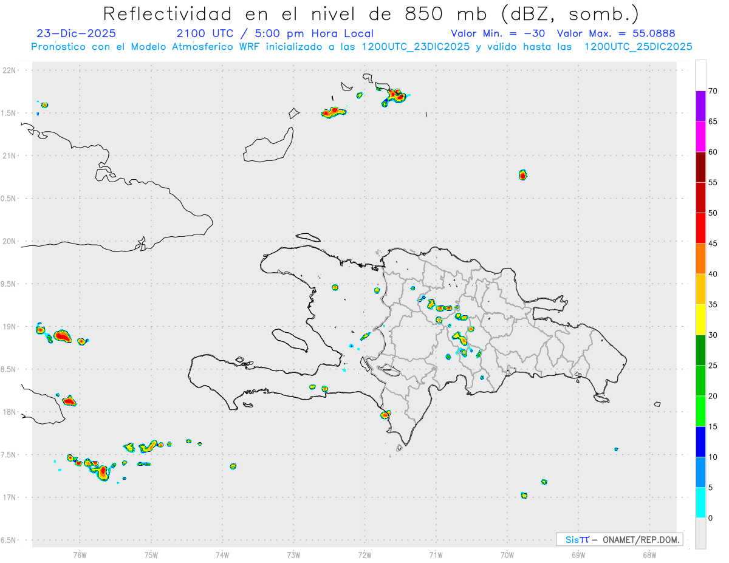The image size is (729, 563).
Task: Select the '10' value on the dBZ scale
Action: pos(713,457)
